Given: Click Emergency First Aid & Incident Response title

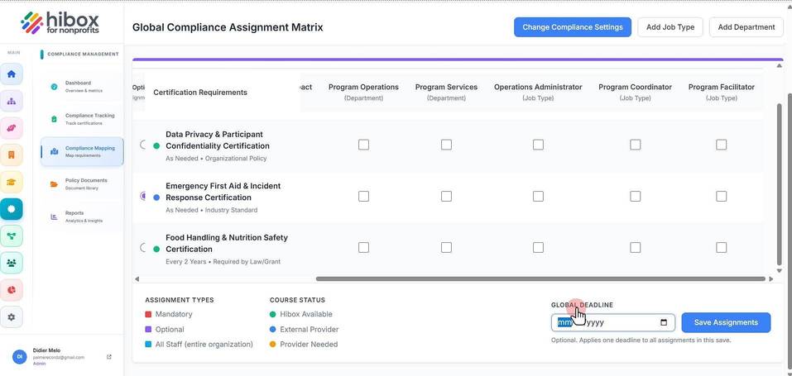Looking at the screenshot, I should coord(223,192).
